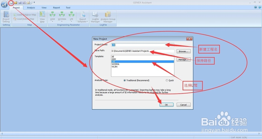Switch to the Project ribbon tab
The width and height of the screenshot is (262, 139).
coord(16,8)
